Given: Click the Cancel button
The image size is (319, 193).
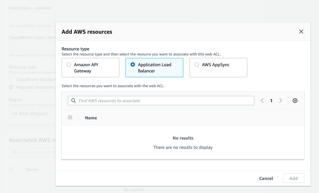Looking at the screenshot, I should coord(266,178).
